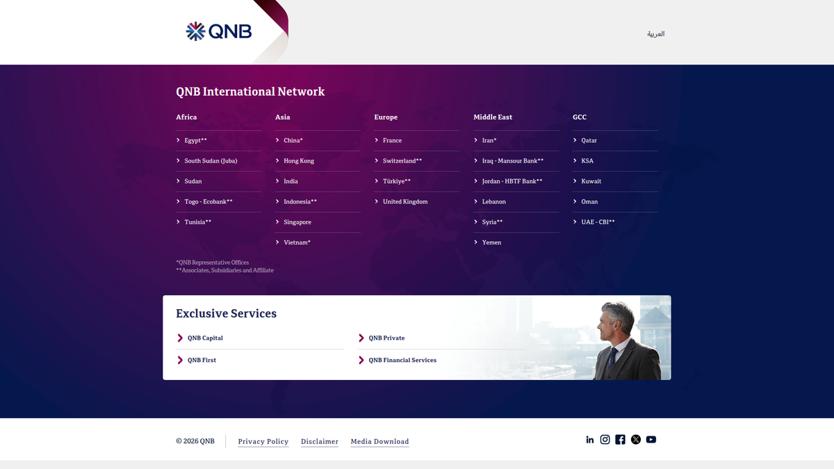Open QNB's Instagram profile
Image resolution: width=834 pixels, height=469 pixels.
click(605, 439)
